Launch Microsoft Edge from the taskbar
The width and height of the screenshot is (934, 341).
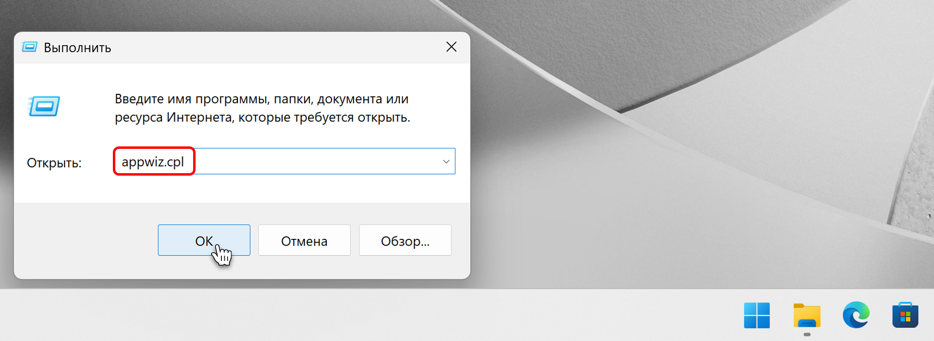pyautogui.click(x=856, y=315)
